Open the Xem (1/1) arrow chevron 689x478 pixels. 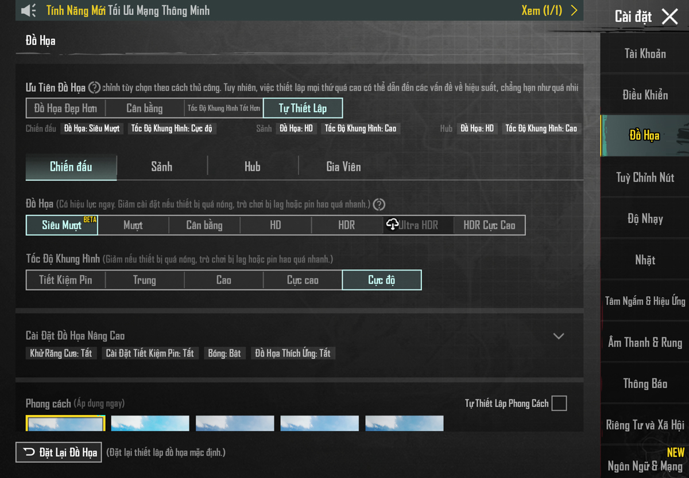tap(574, 10)
